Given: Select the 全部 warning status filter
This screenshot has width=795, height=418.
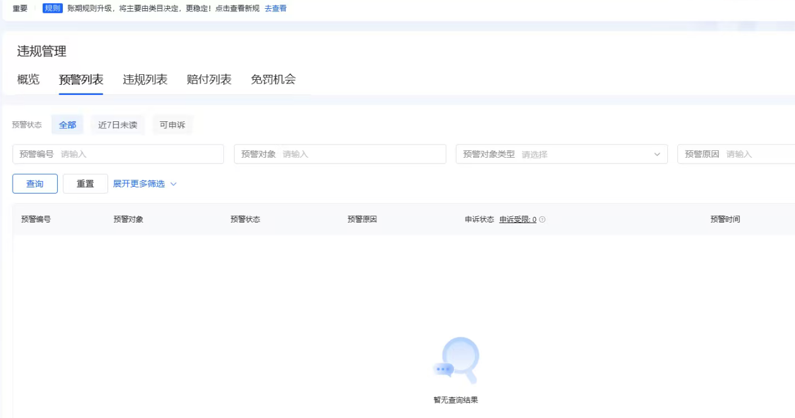Looking at the screenshot, I should click(67, 125).
